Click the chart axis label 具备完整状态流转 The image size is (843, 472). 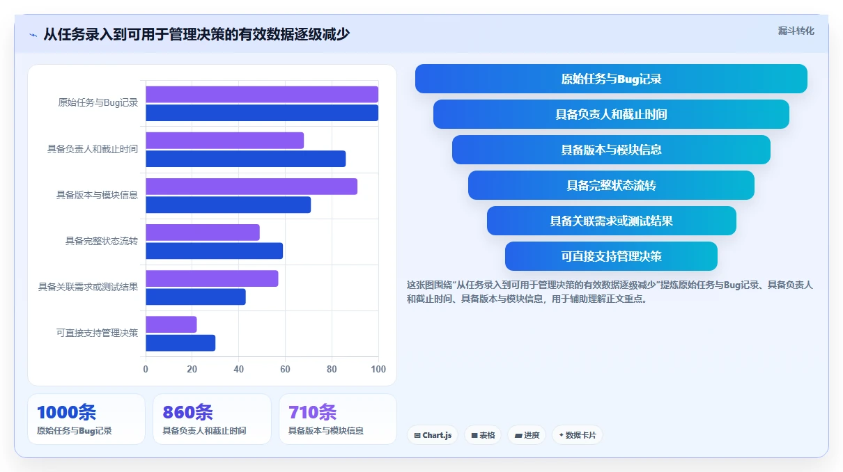click(x=102, y=241)
